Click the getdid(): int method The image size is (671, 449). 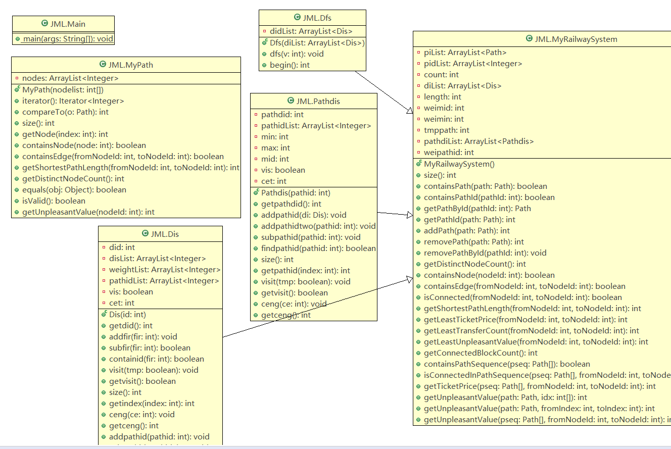(131, 325)
